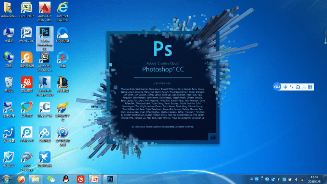The height and width of the screenshot is (184, 327).
Task: Open the 驱动精灵 desktop shortcut
Action: (x=27, y=85)
